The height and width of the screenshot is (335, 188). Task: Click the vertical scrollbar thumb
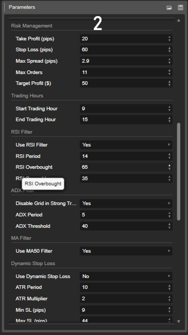click(179, 171)
